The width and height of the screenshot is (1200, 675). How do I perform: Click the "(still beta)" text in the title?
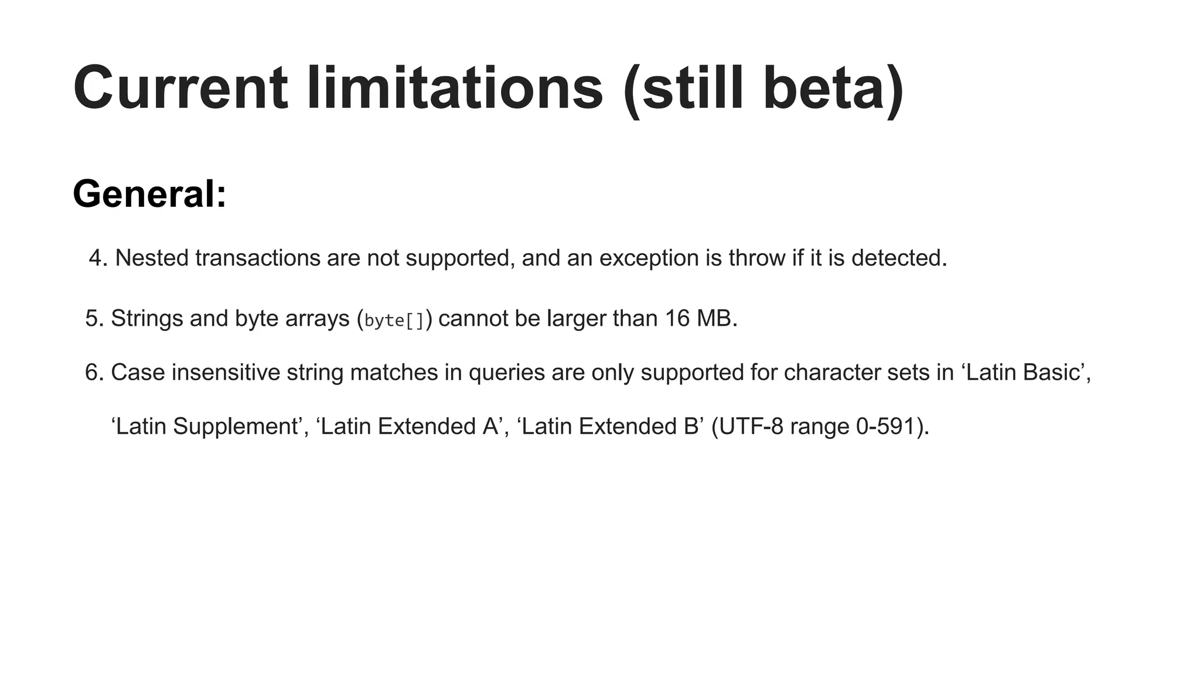click(763, 88)
